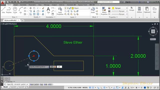Select the Polyline tool
This screenshot has height=90, width=160.
coord(9,10)
